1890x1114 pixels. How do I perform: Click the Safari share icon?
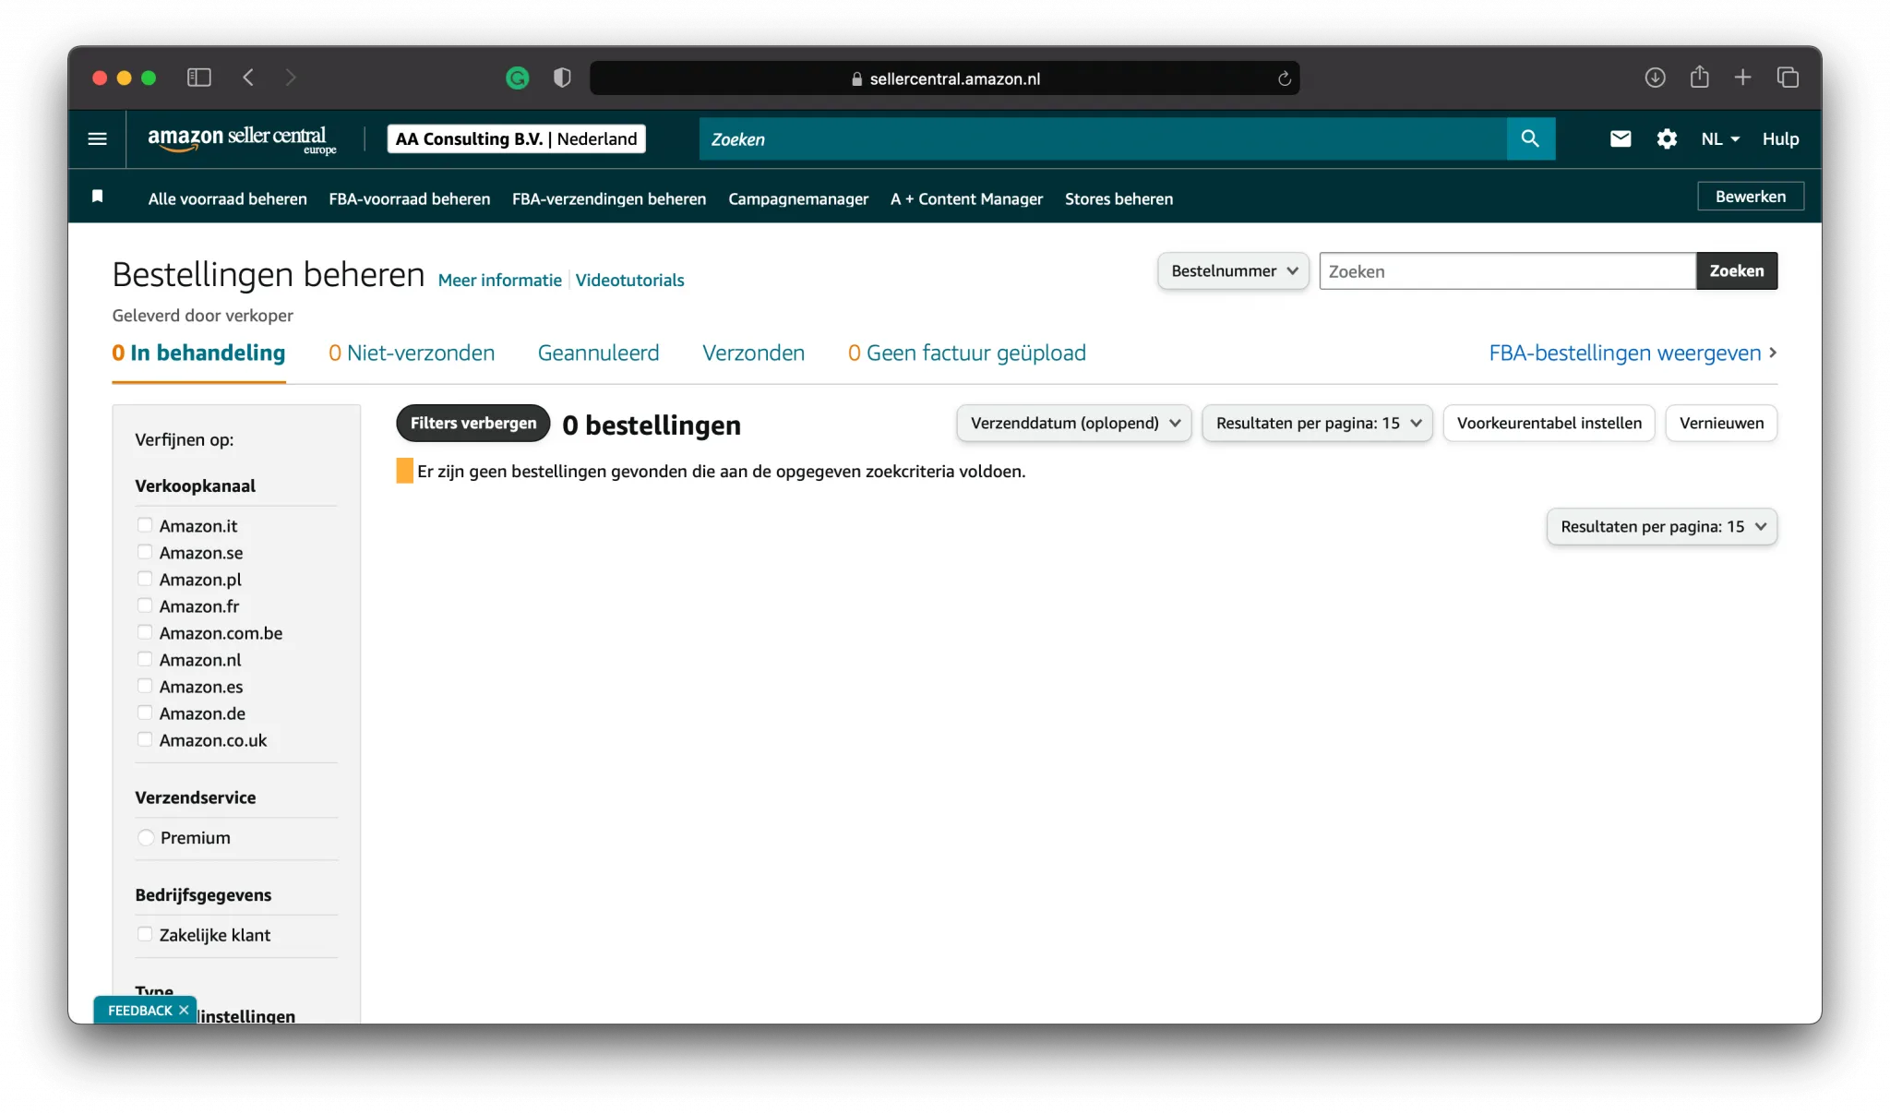pyautogui.click(x=1699, y=77)
